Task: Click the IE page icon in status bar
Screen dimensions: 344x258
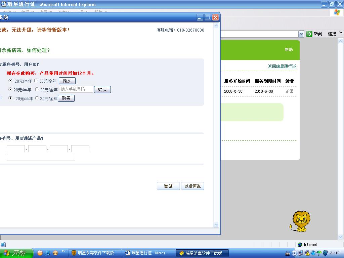Action: click(x=3, y=245)
